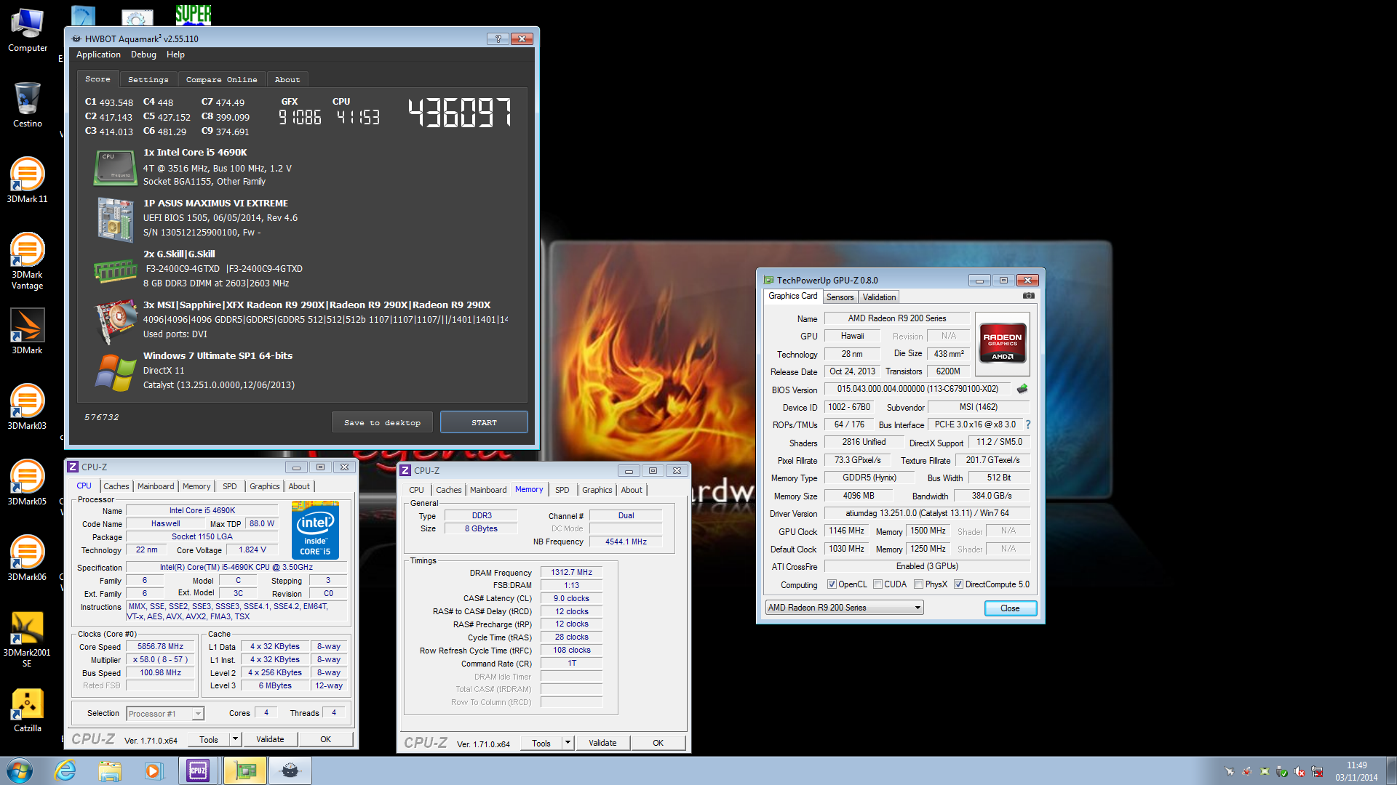Click the Intel Core i5 logo in CPU-Z
Image resolution: width=1397 pixels, height=785 pixels.
[315, 530]
